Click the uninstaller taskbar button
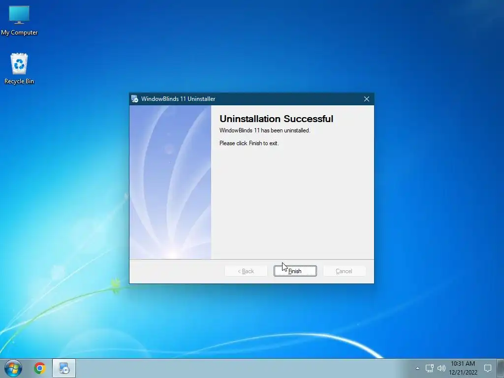This screenshot has width=504, height=378. pyautogui.click(x=64, y=368)
